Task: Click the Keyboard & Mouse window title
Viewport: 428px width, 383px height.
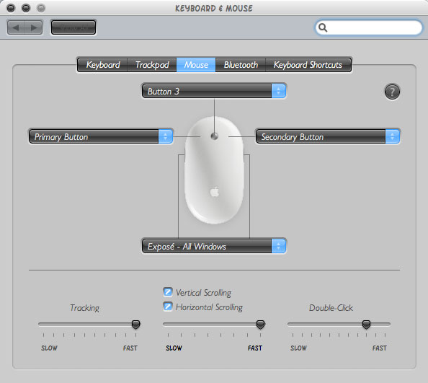Action: click(214, 8)
